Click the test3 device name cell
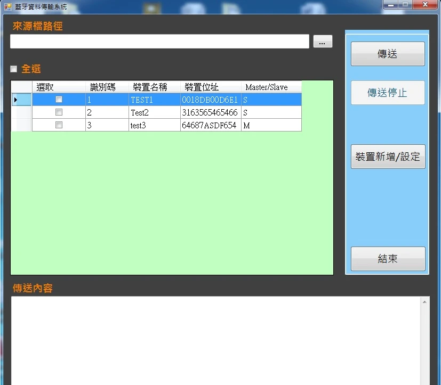 tap(154, 125)
